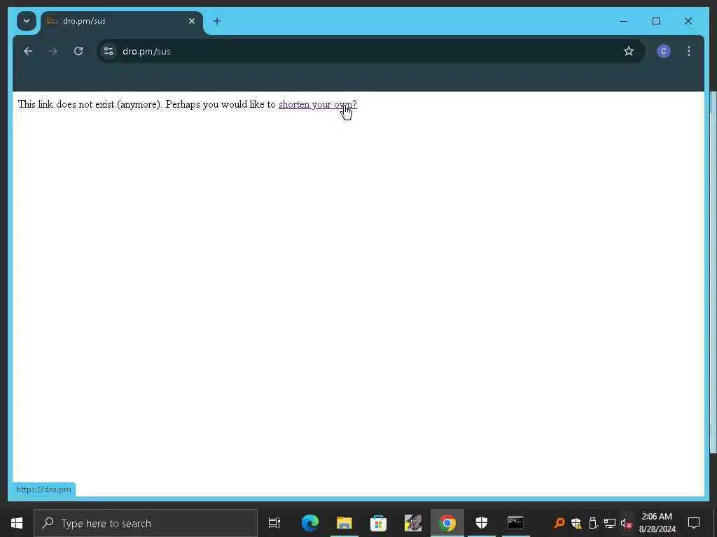Launch Microsoft Edge from the taskbar
The width and height of the screenshot is (717, 537).
310,523
